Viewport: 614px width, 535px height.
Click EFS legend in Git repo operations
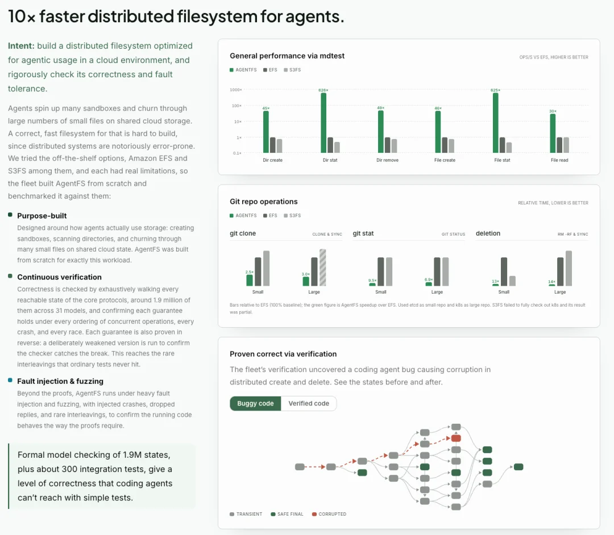tap(270, 215)
